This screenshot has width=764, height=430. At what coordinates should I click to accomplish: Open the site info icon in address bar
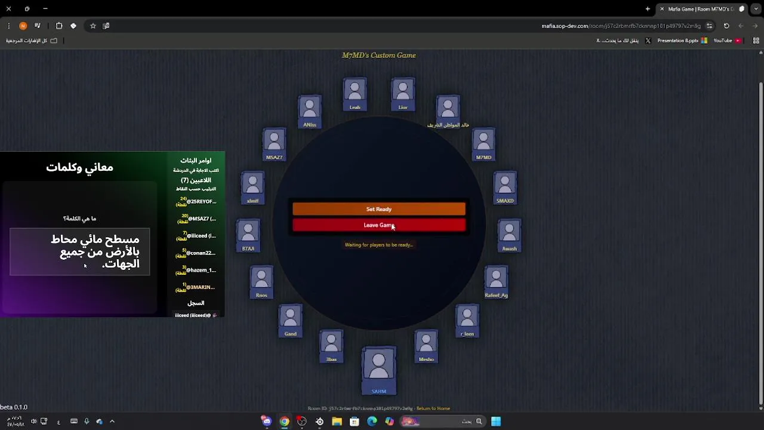(709, 26)
